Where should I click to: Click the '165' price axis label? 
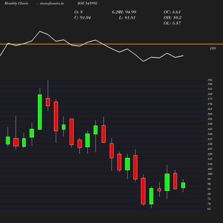pos(210,109)
